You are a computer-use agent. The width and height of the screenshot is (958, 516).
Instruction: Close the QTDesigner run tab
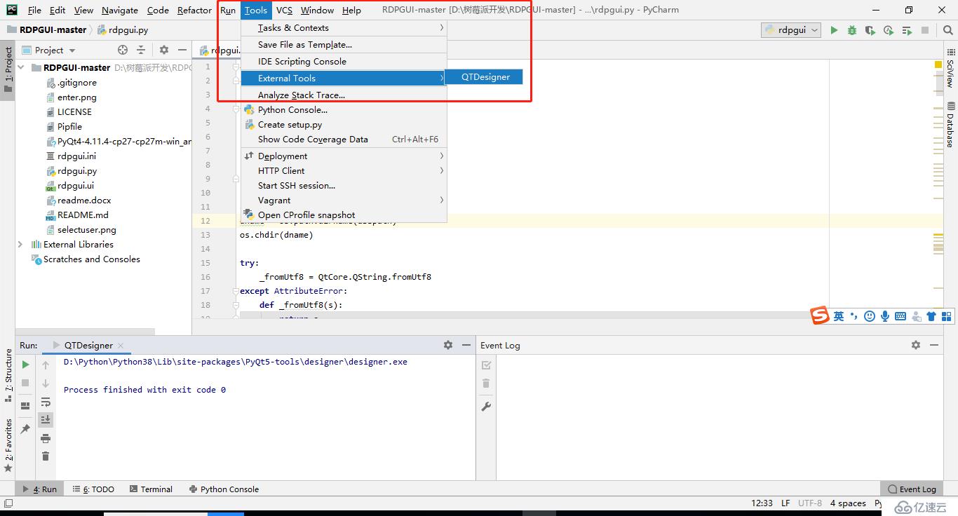[x=121, y=345]
